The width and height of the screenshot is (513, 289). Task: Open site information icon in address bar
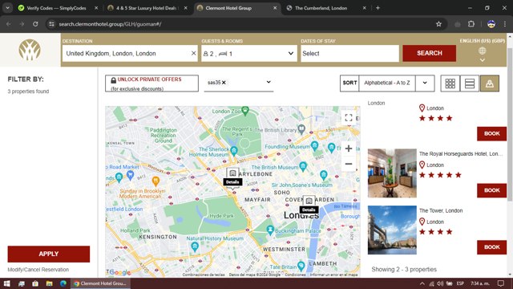pyautogui.click(x=51, y=24)
